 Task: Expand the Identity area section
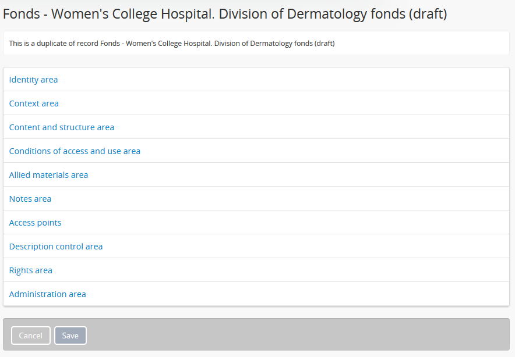(x=33, y=80)
